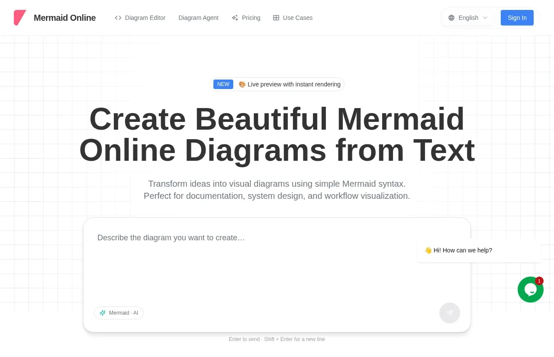Expand the English language chevron
The width and height of the screenshot is (554, 357).
tap(485, 18)
